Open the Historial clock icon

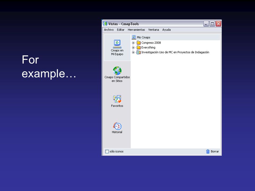click(x=117, y=126)
